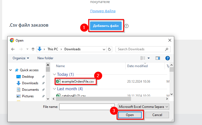Open Desktop in Quick access
This screenshot has height=125, width=202.
point(28,77)
